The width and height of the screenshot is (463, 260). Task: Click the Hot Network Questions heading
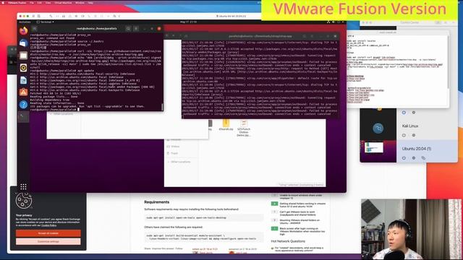(288, 241)
